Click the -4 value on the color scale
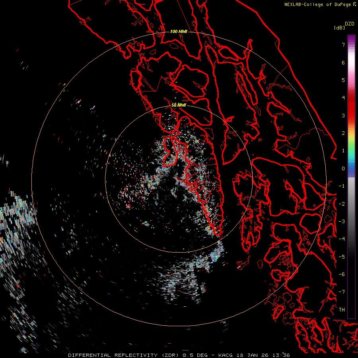The image size is (358, 358). coord(342,239)
